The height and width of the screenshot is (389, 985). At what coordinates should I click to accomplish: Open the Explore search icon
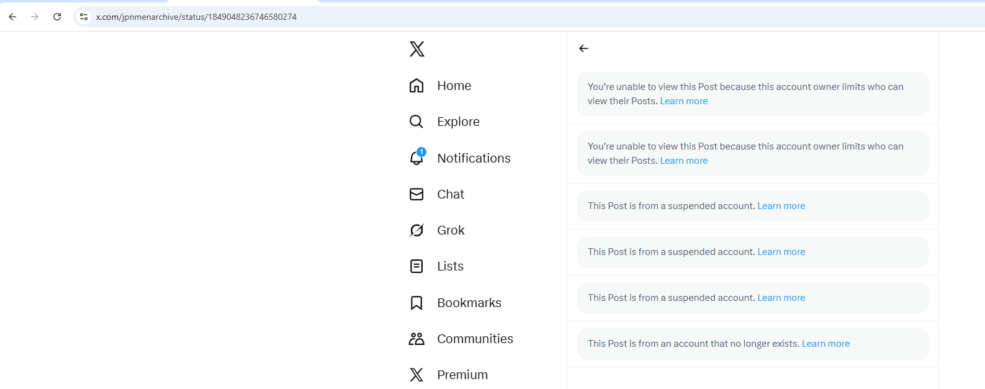tap(416, 122)
